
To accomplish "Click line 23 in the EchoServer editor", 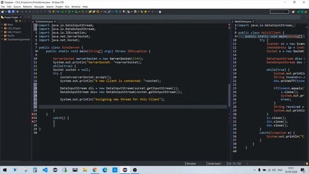I will [x=133, y=107].
